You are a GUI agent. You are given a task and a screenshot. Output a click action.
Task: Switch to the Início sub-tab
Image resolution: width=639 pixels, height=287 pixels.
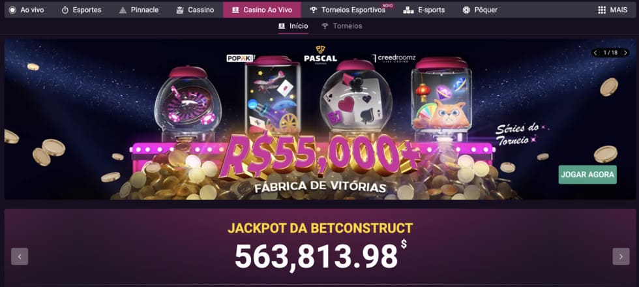click(x=293, y=26)
